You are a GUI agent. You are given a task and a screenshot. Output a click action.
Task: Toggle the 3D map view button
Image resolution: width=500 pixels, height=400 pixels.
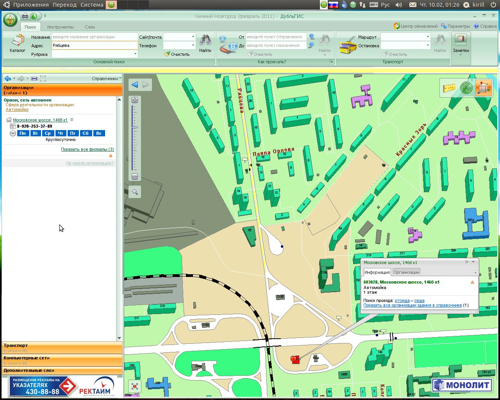click(484, 88)
